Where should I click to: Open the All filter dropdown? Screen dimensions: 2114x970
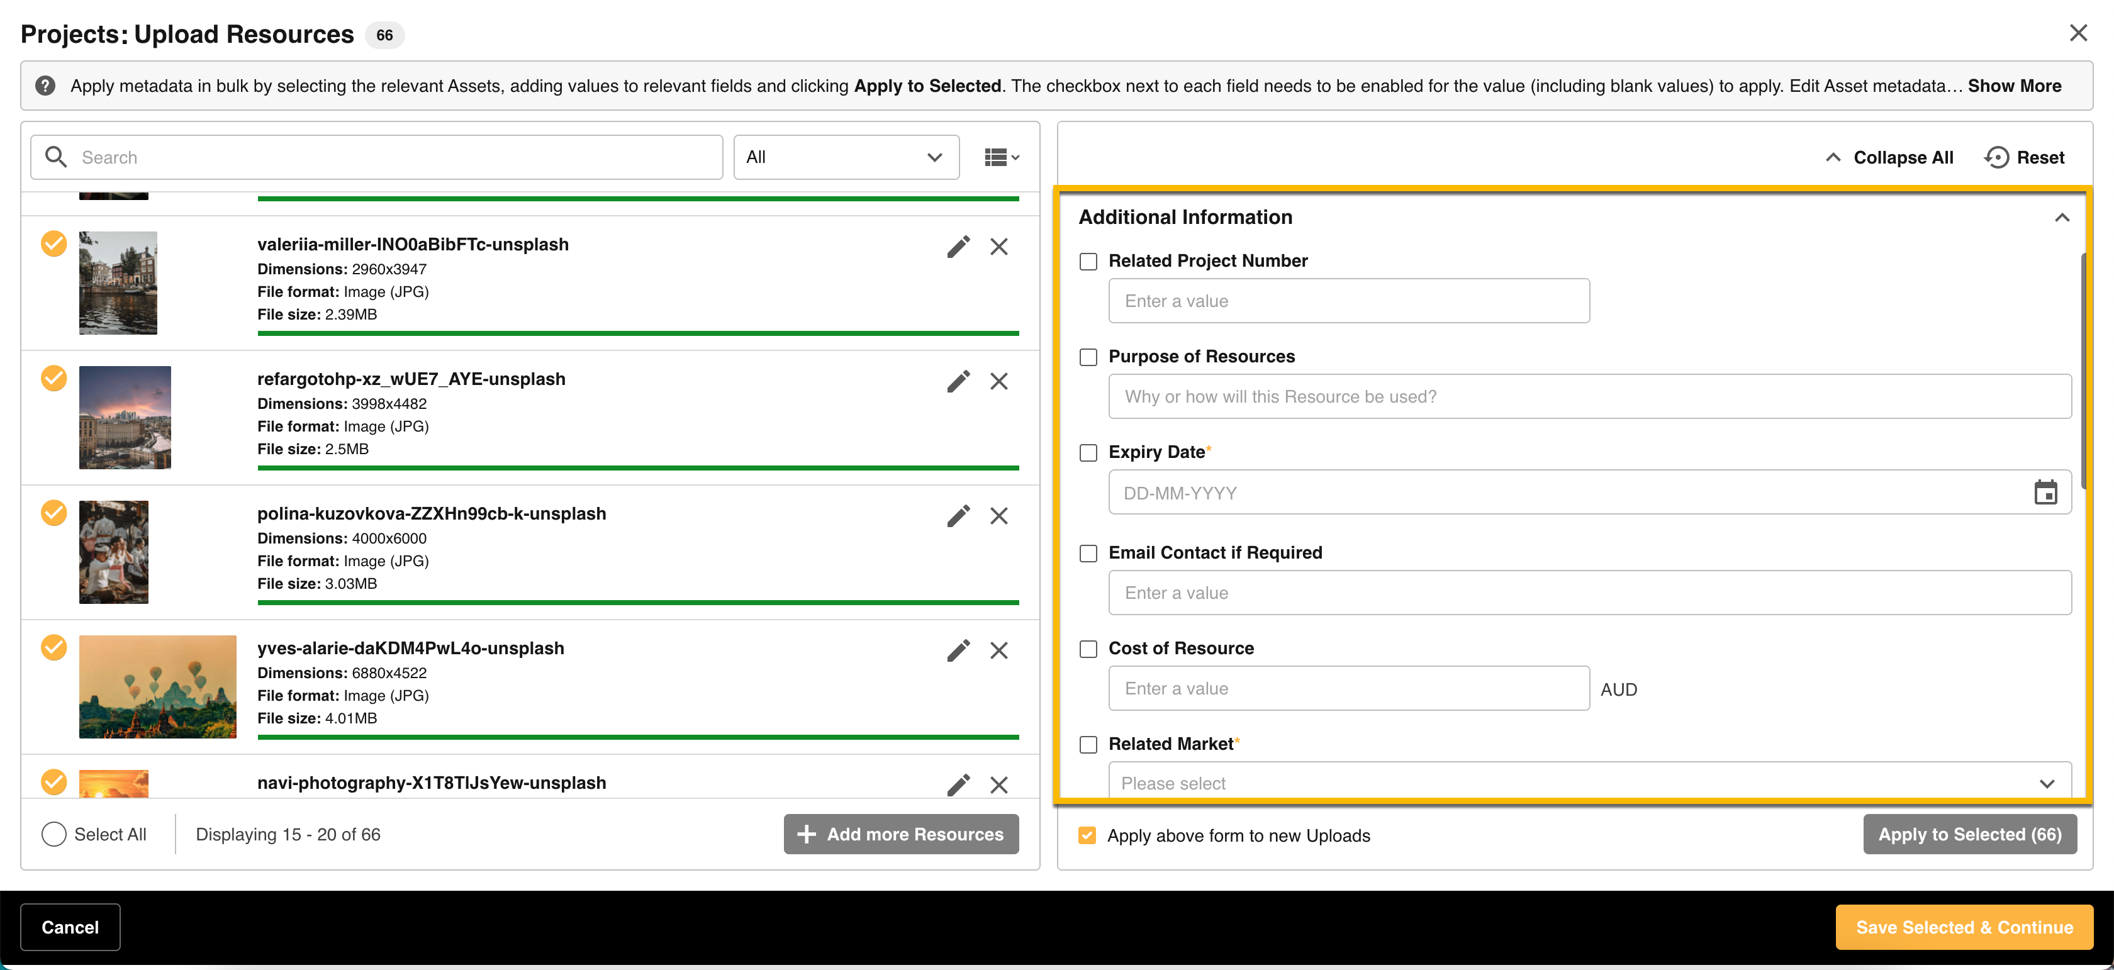[x=845, y=157]
